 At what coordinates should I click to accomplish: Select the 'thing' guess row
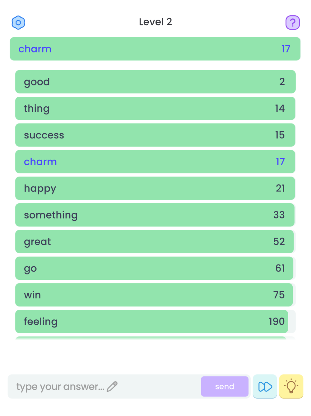pos(155,109)
